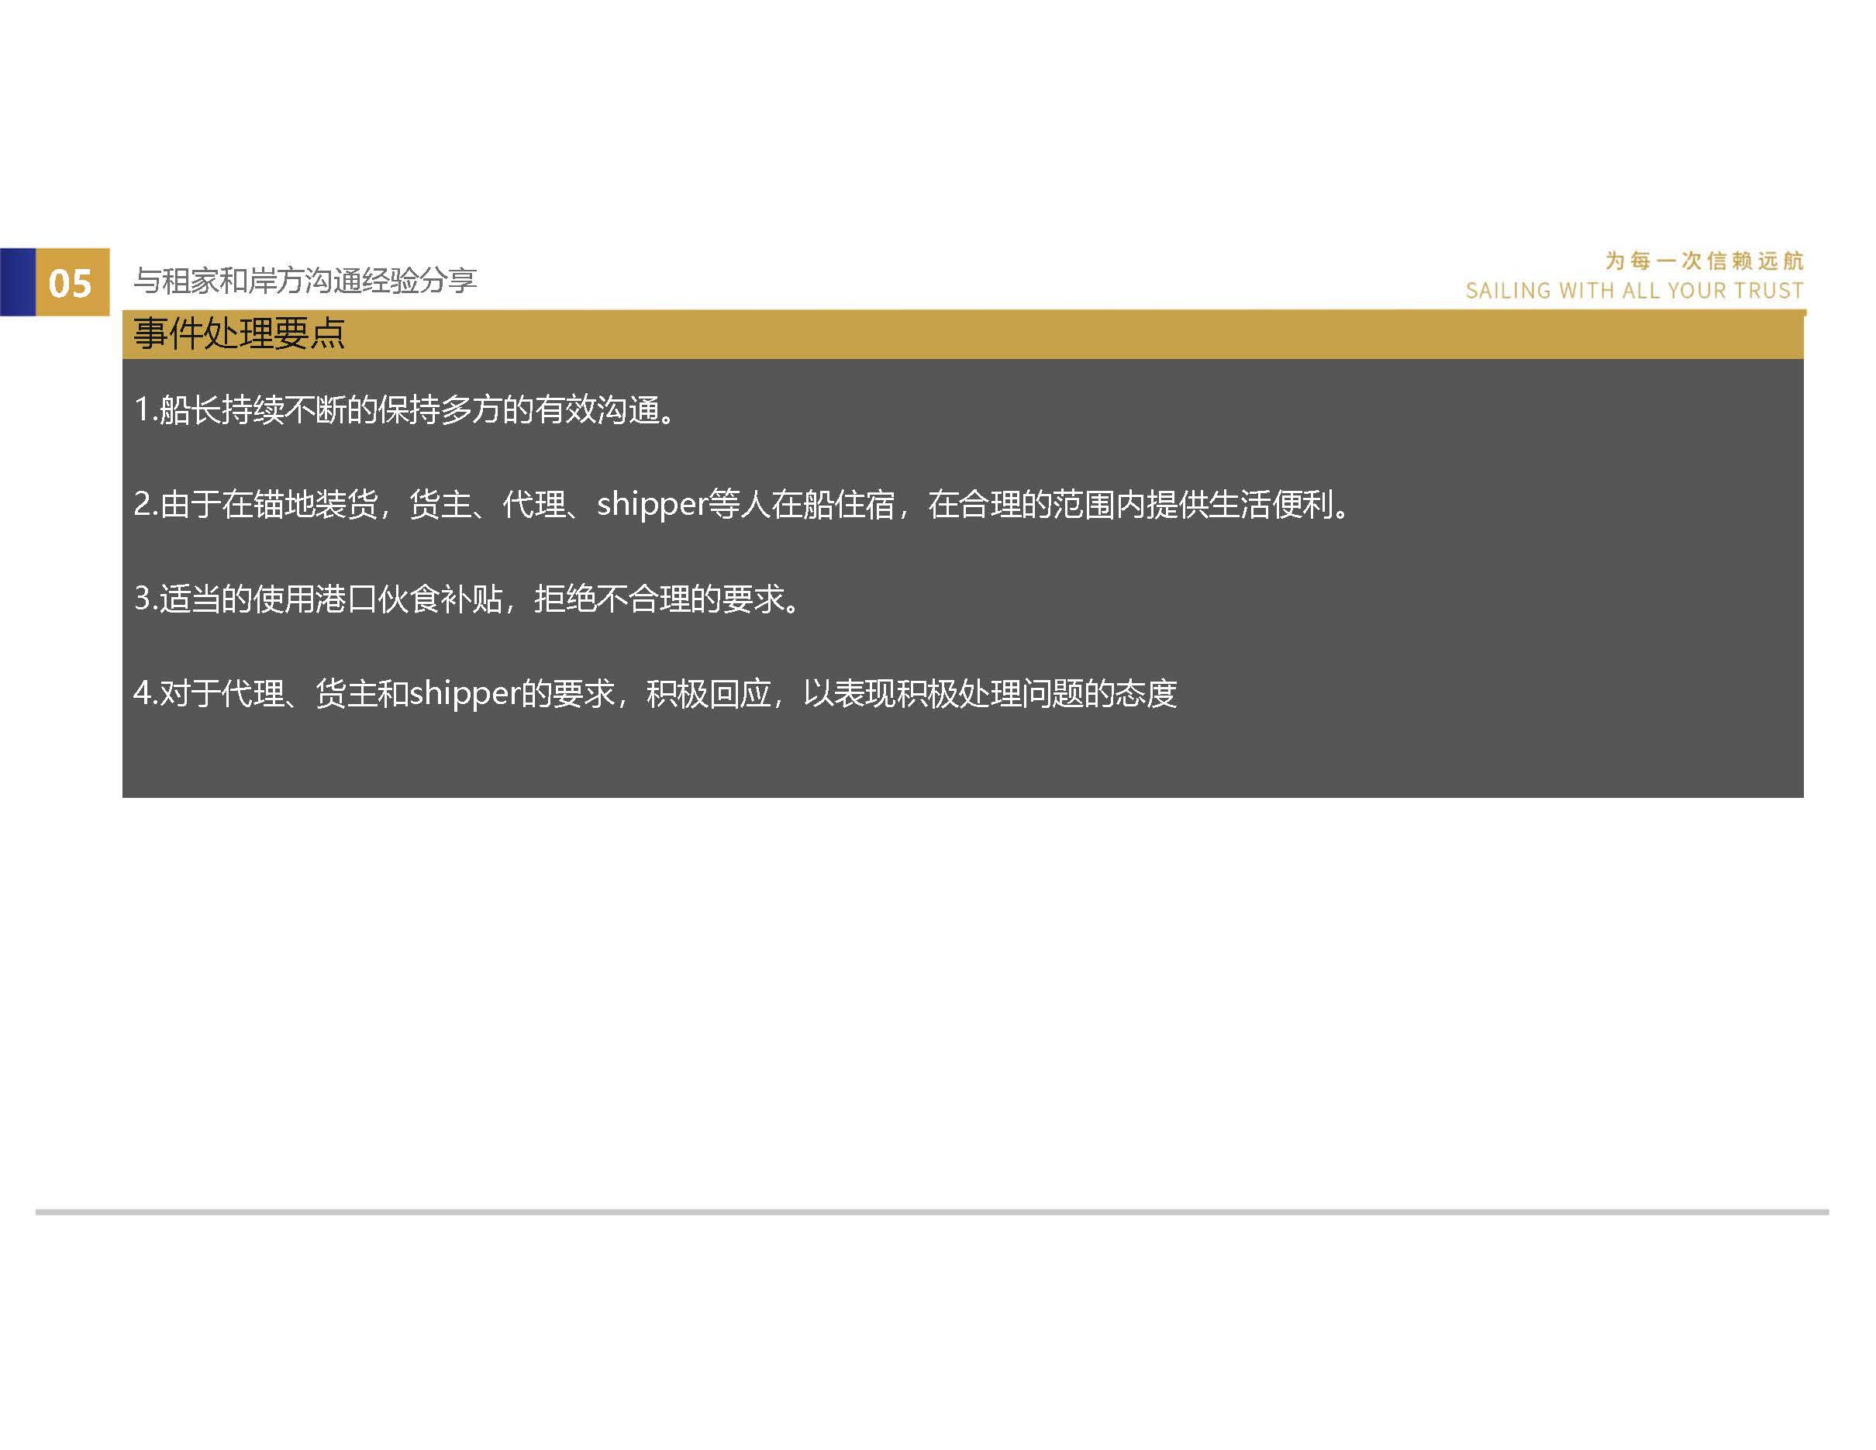Select the slide title 与租家和岸方沟通经验分享
The image size is (1876, 1450).
(x=305, y=280)
